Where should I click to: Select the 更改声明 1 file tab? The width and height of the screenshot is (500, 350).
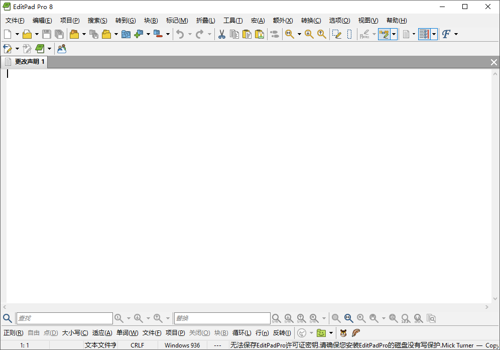point(25,62)
